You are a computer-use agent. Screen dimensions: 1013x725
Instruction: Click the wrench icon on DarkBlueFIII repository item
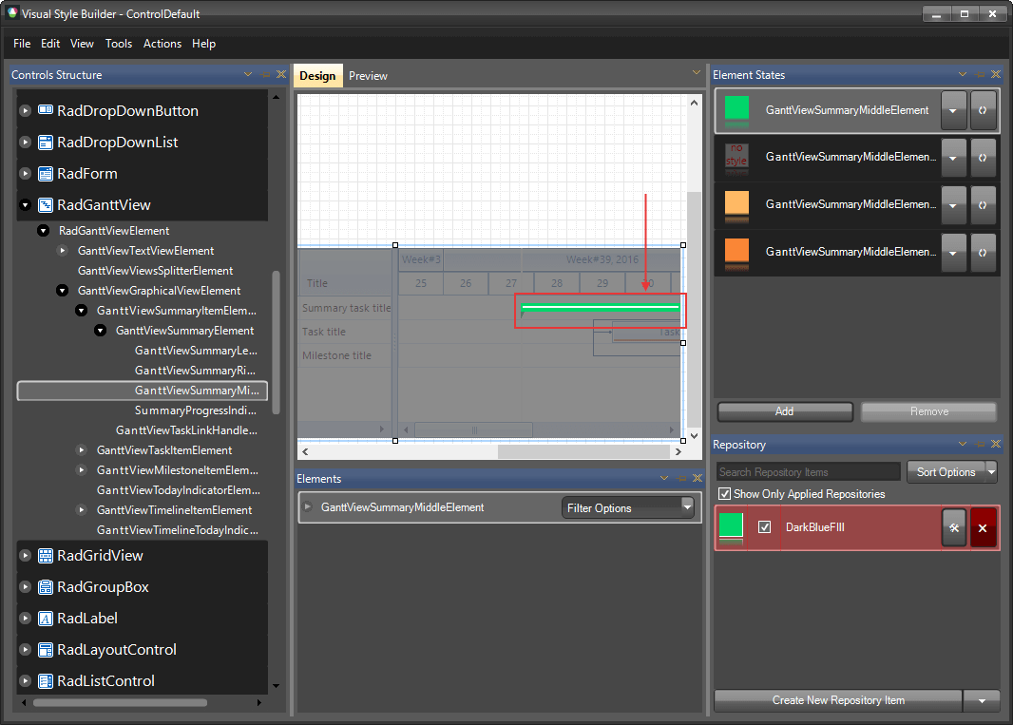point(954,527)
